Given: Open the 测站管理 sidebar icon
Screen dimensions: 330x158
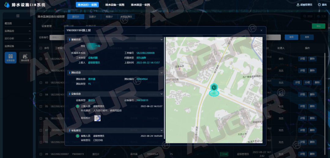Looking at the screenshot, I should tap(25, 58).
